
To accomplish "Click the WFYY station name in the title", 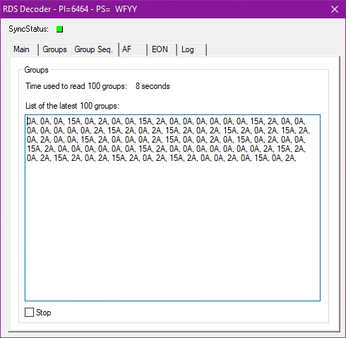I will tap(126, 9).
